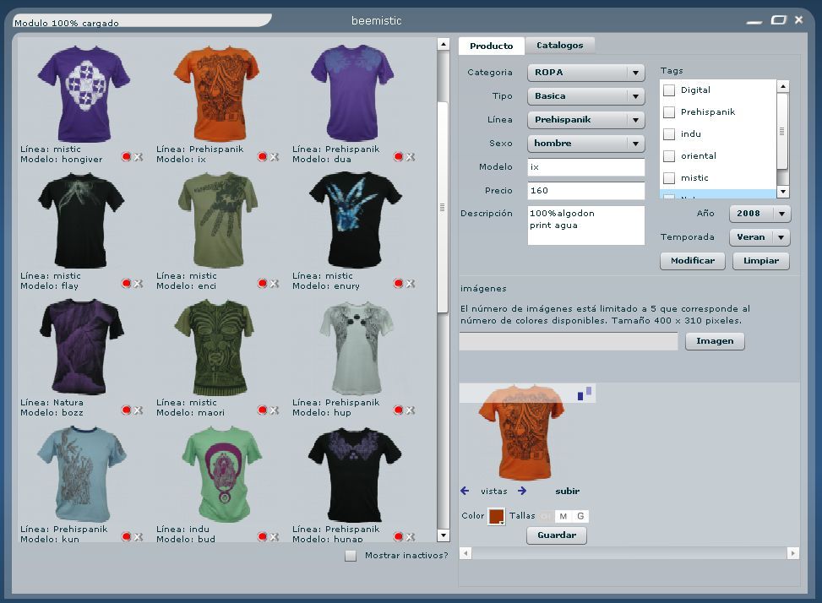Delete product maori with X icon

click(x=275, y=410)
